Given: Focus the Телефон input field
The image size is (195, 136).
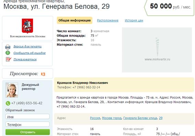Looking at the screenshot, I should [27, 124].
